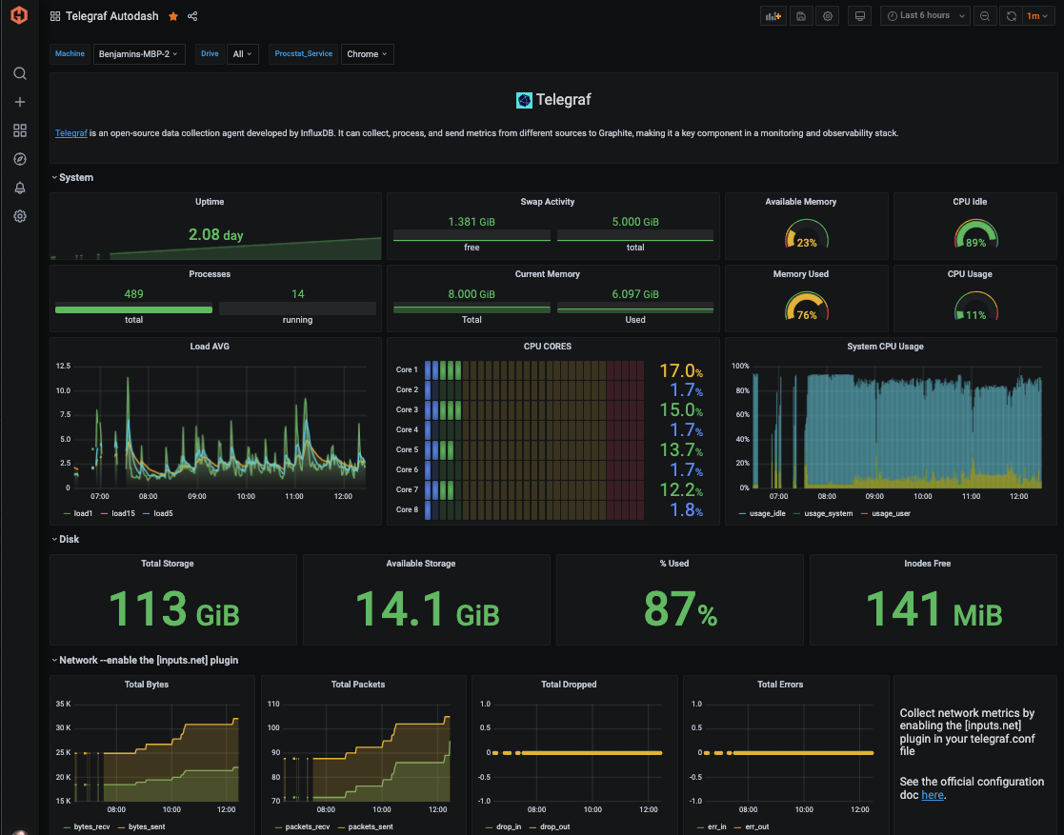
Task: Open the CPU CORES panel title menu
Action: tap(548, 346)
